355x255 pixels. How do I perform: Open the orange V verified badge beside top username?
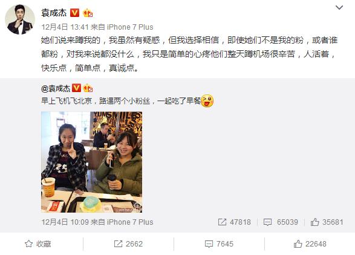(75, 13)
